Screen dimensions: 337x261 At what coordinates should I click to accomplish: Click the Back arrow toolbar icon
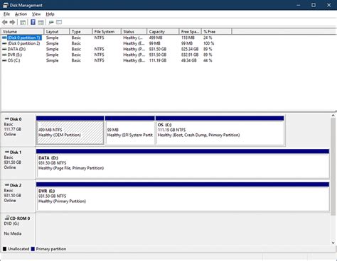coord(5,22)
